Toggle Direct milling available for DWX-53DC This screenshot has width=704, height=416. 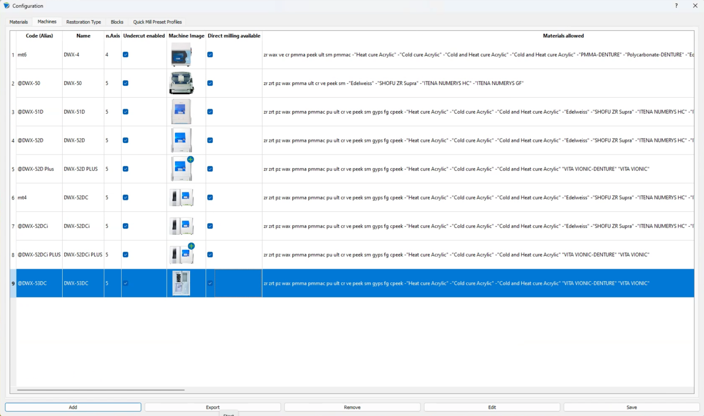click(x=210, y=283)
